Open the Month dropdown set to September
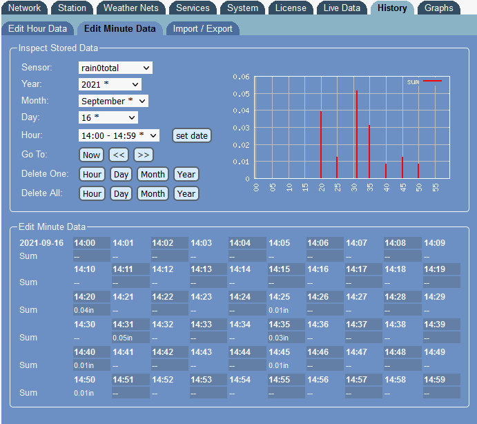Screen dimensions: 477x424 click(x=113, y=101)
